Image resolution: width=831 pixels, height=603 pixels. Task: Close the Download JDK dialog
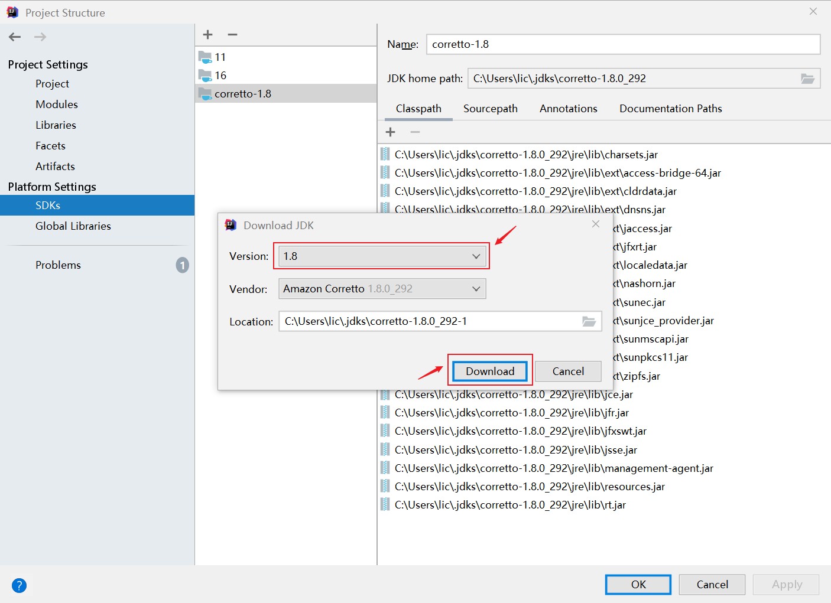(x=596, y=224)
